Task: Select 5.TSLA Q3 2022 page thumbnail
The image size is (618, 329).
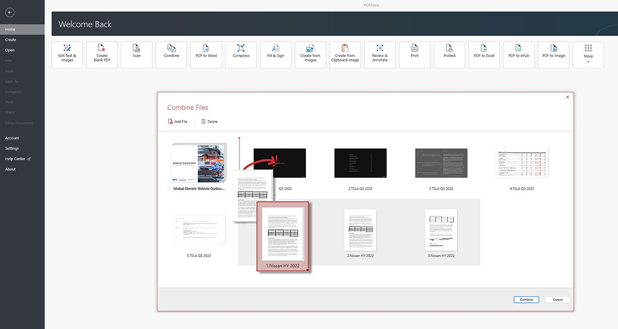Action: click(199, 230)
